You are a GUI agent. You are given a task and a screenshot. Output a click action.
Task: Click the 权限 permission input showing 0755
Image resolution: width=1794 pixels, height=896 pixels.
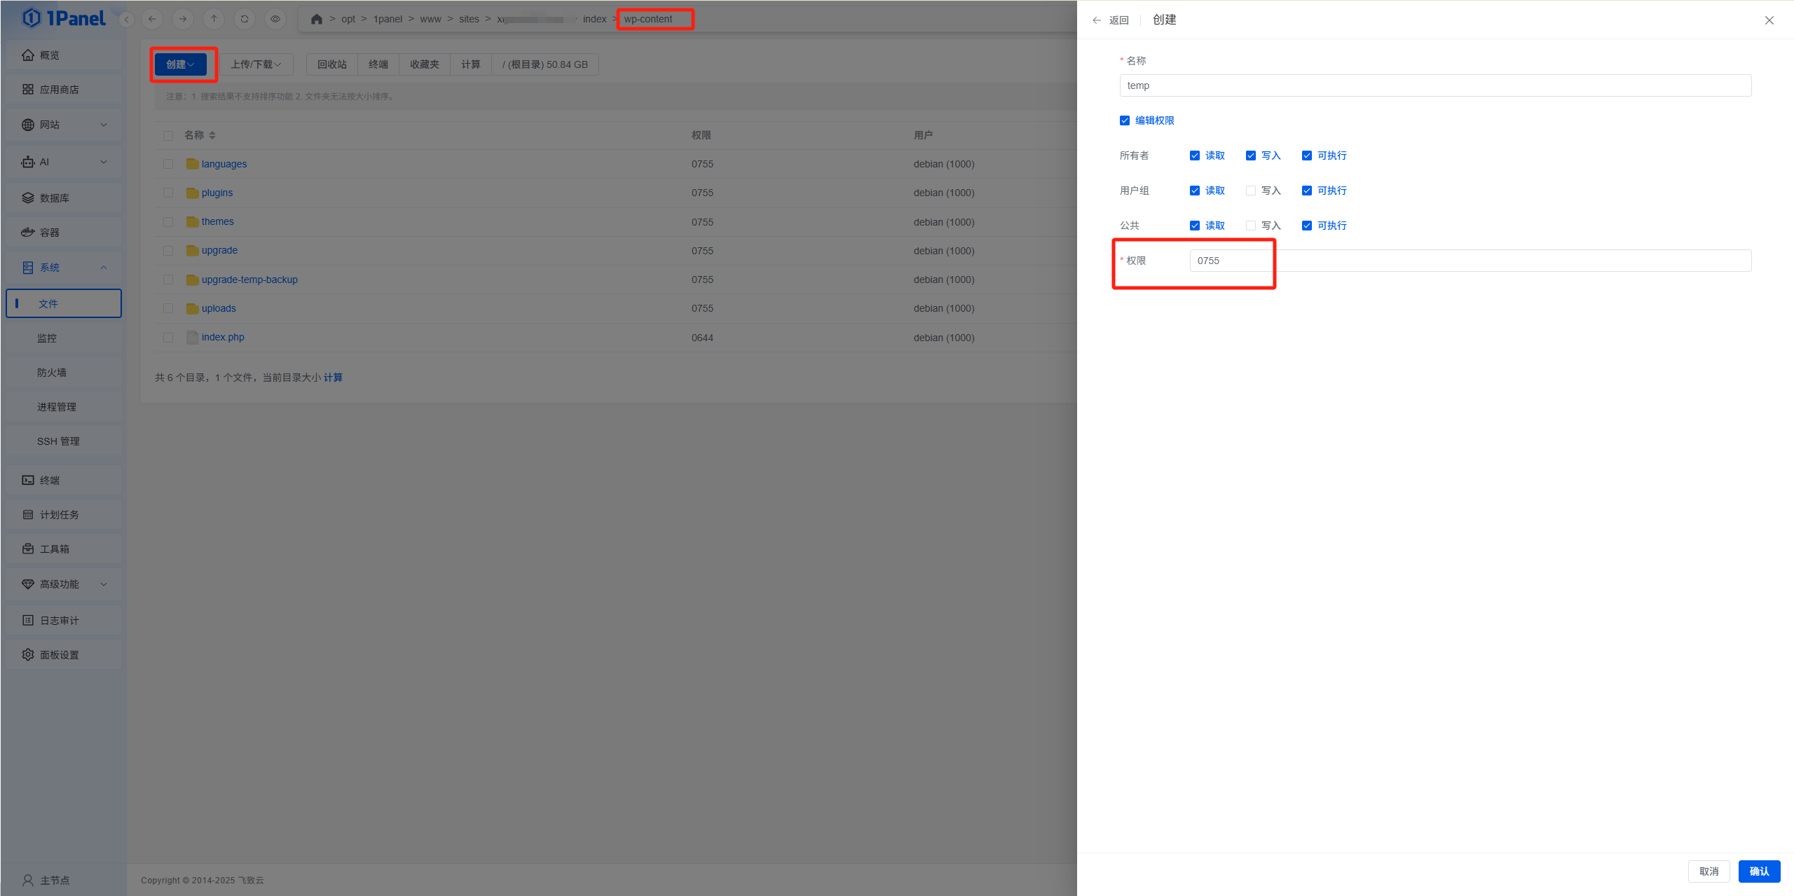pos(1231,260)
